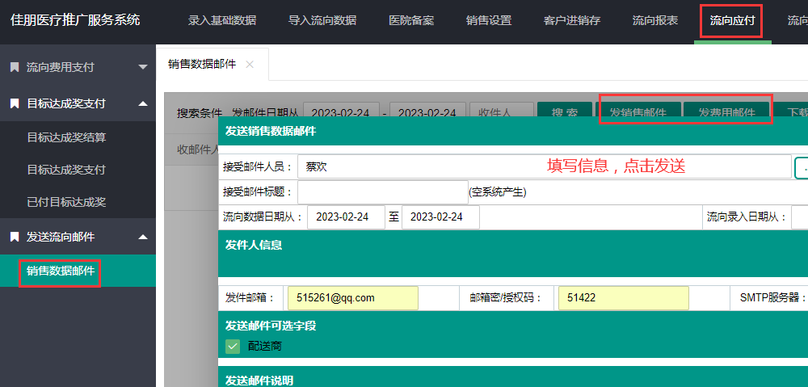Click the 发销售邮件 button

638,112
